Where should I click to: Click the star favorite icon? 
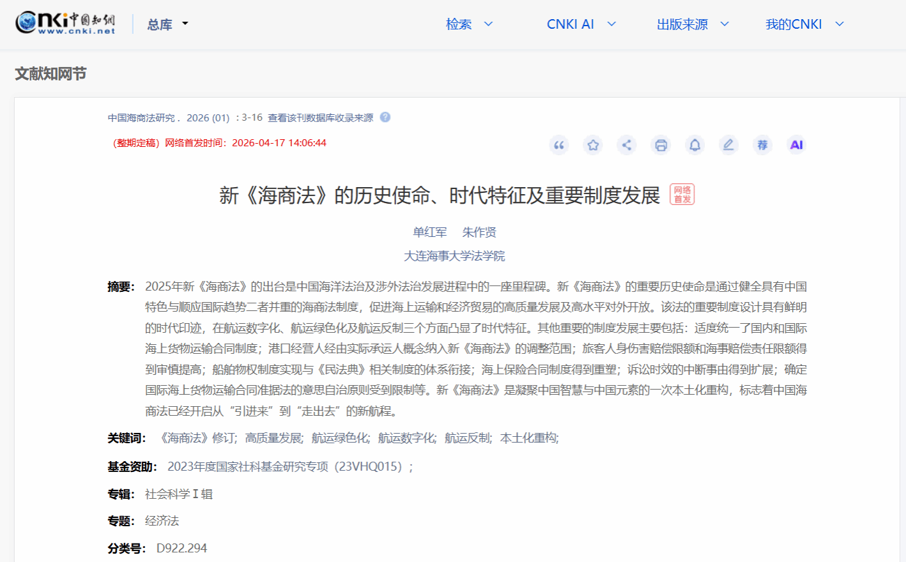593,145
